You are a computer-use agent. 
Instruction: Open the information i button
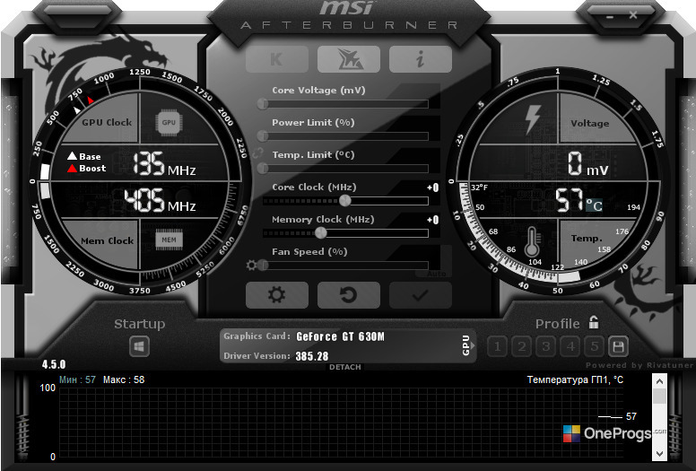pos(421,59)
